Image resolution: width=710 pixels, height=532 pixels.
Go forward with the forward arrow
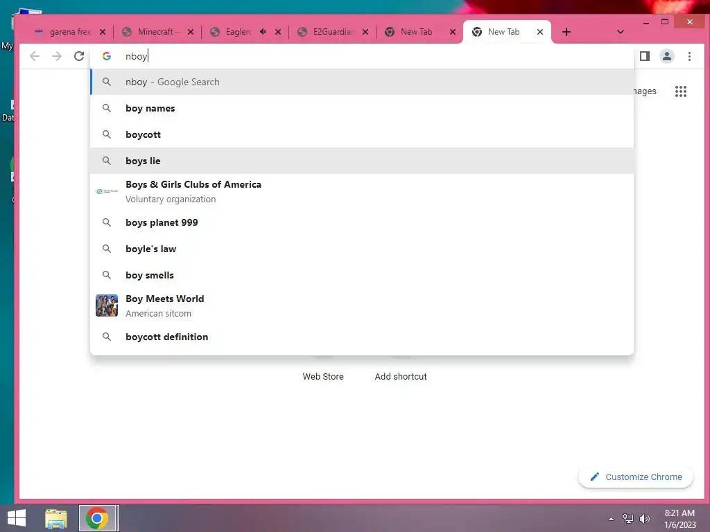(57, 56)
